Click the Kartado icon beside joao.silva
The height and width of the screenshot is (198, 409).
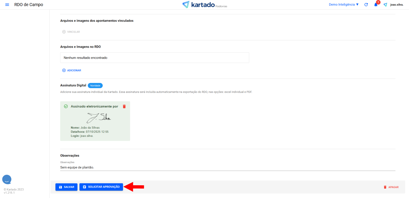pyautogui.click(x=385, y=5)
